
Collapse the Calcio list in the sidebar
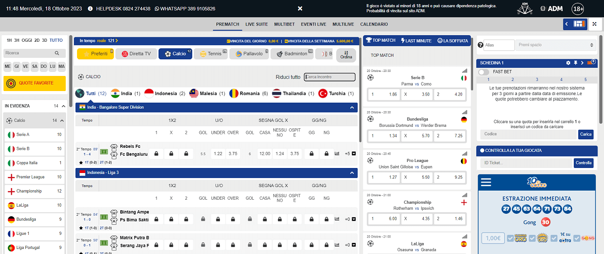(x=62, y=121)
